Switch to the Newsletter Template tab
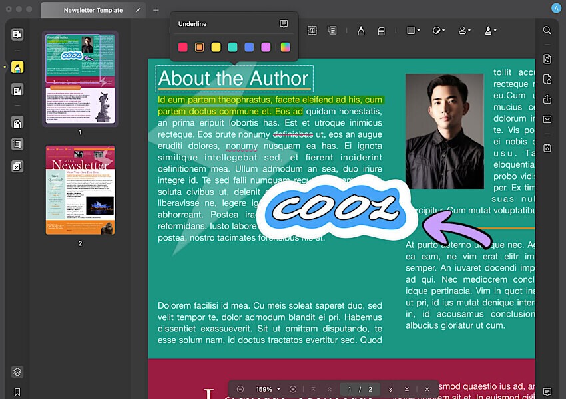Image resolution: width=566 pixels, height=399 pixels. tap(93, 10)
